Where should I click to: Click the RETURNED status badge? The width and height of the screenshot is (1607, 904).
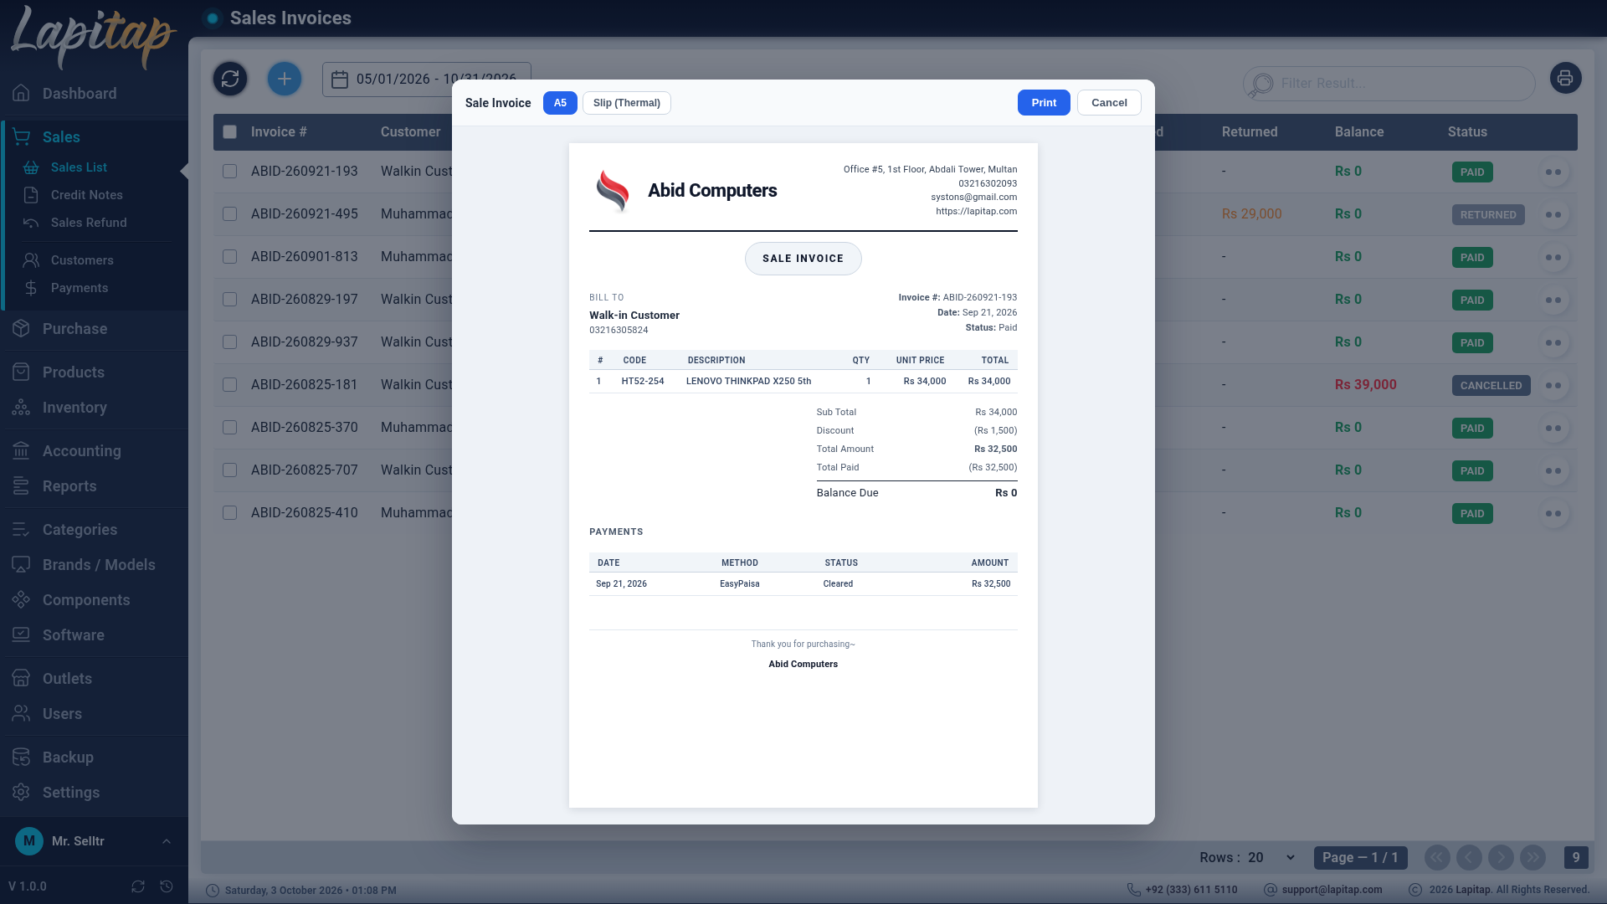click(1488, 214)
